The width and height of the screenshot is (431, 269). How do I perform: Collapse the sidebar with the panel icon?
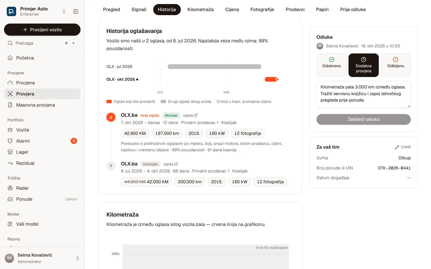point(76,11)
